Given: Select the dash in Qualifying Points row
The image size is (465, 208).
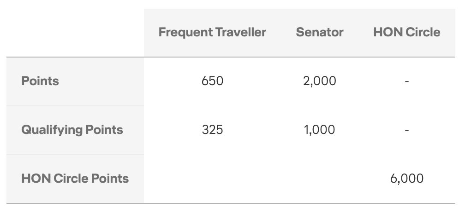Looking at the screenshot, I should pyautogui.click(x=406, y=130).
